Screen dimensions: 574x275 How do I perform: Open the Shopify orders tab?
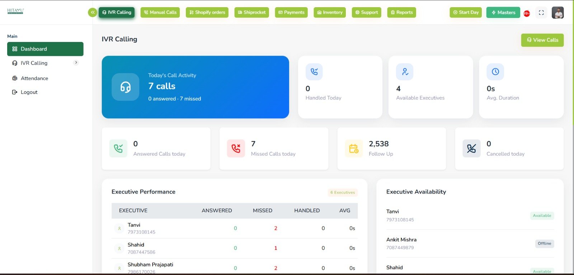point(207,12)
